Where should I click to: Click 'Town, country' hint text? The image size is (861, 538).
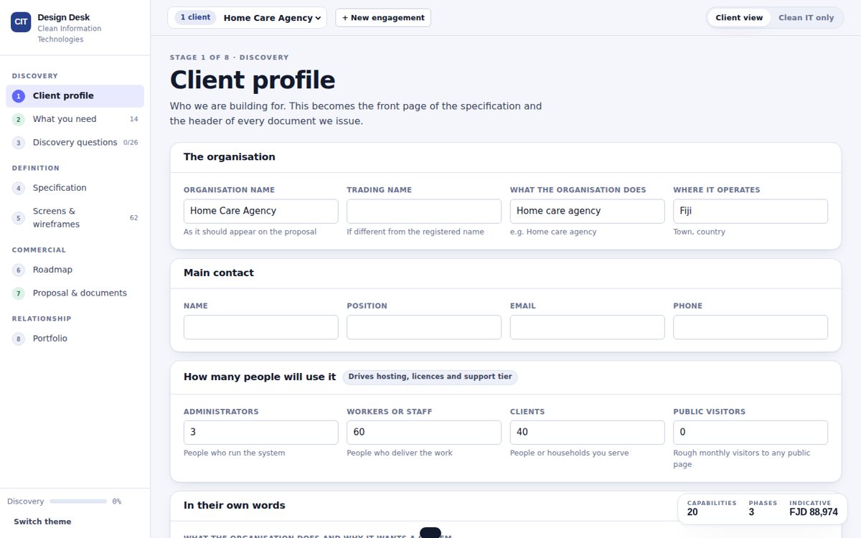tap(699, 232)
